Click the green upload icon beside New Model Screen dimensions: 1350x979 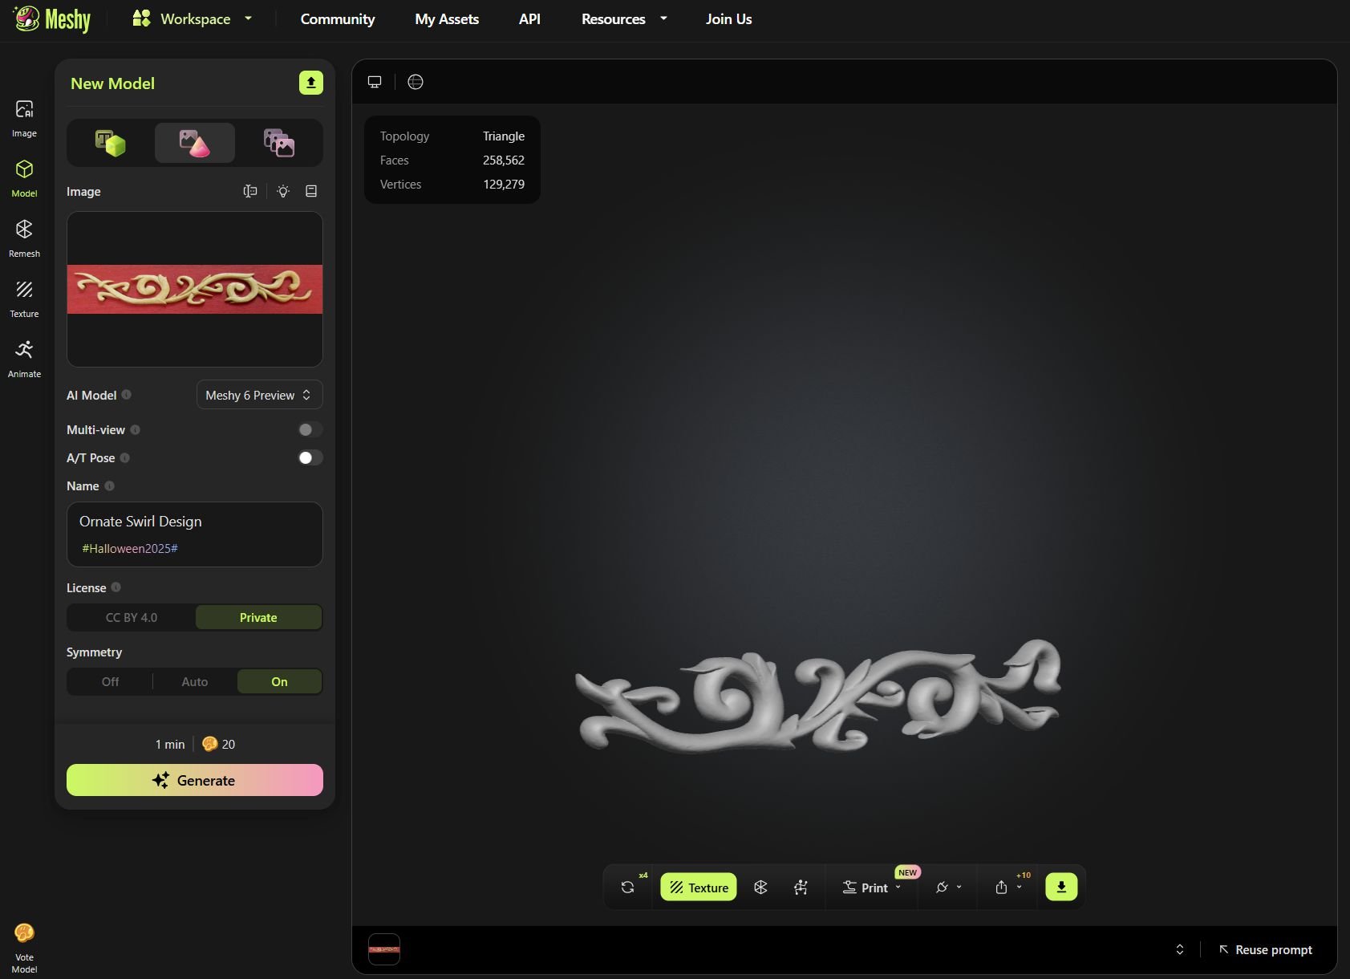311,83
